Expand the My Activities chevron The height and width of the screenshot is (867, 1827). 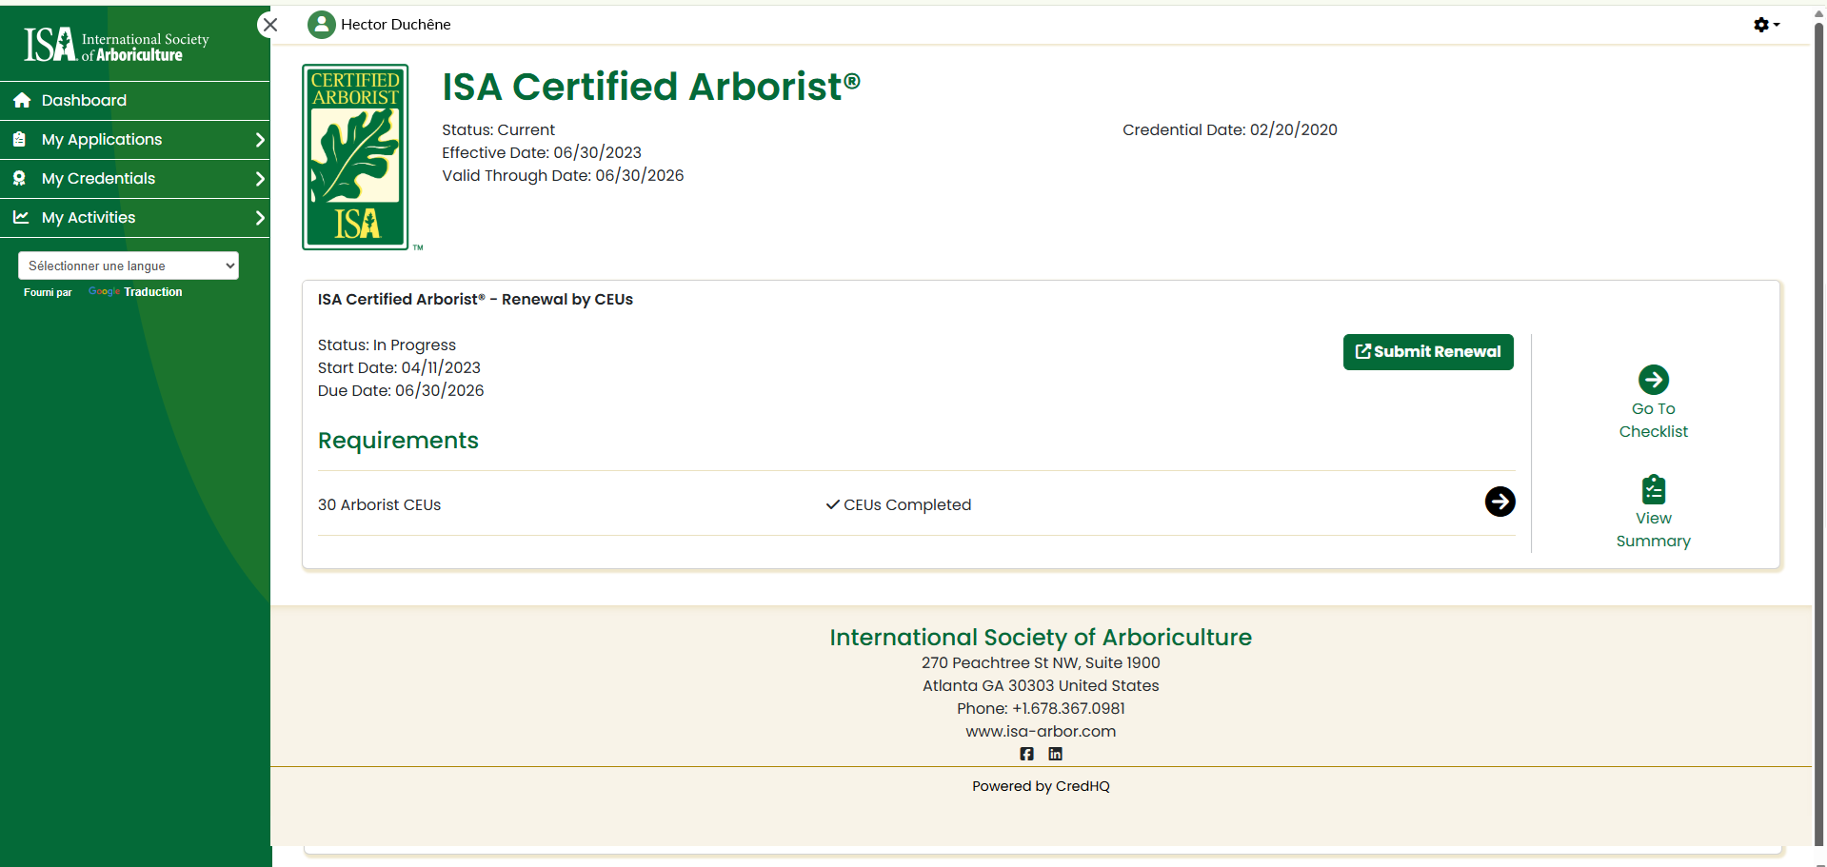(259, 218)
